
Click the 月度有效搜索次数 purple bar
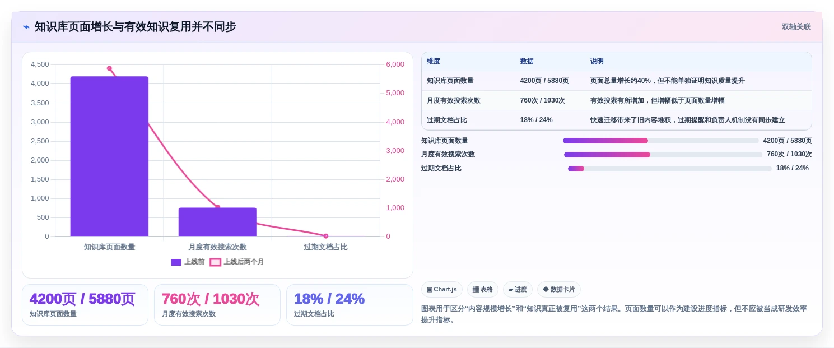click(217, 222)
